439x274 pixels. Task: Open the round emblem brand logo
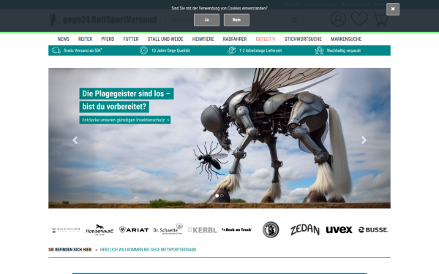[271, 229]
